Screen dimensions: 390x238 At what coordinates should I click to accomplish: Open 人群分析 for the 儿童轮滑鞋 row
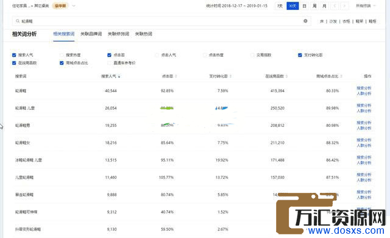(364, 180)
